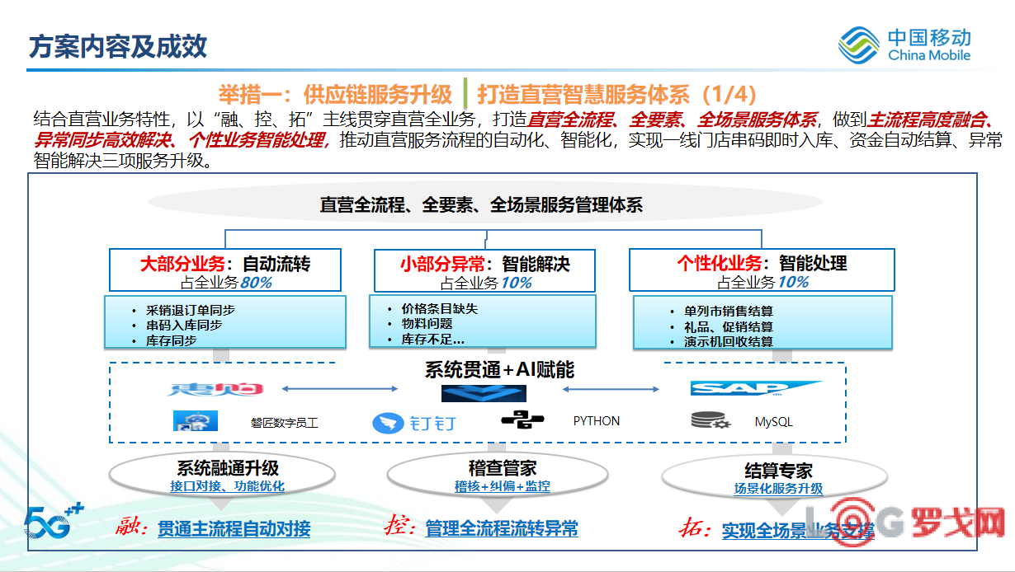The image size is (1015, 572).
Task: Select the MySQL label
Action: point(774,421)
